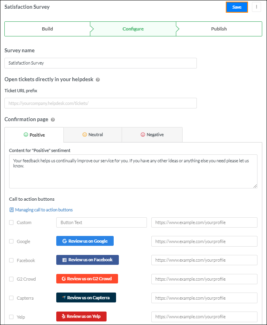Click the Google row URL field

[204, 241]
